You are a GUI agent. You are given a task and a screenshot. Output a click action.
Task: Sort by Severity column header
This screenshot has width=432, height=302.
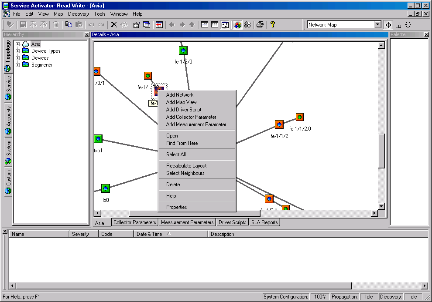click(x=84, y=234)
